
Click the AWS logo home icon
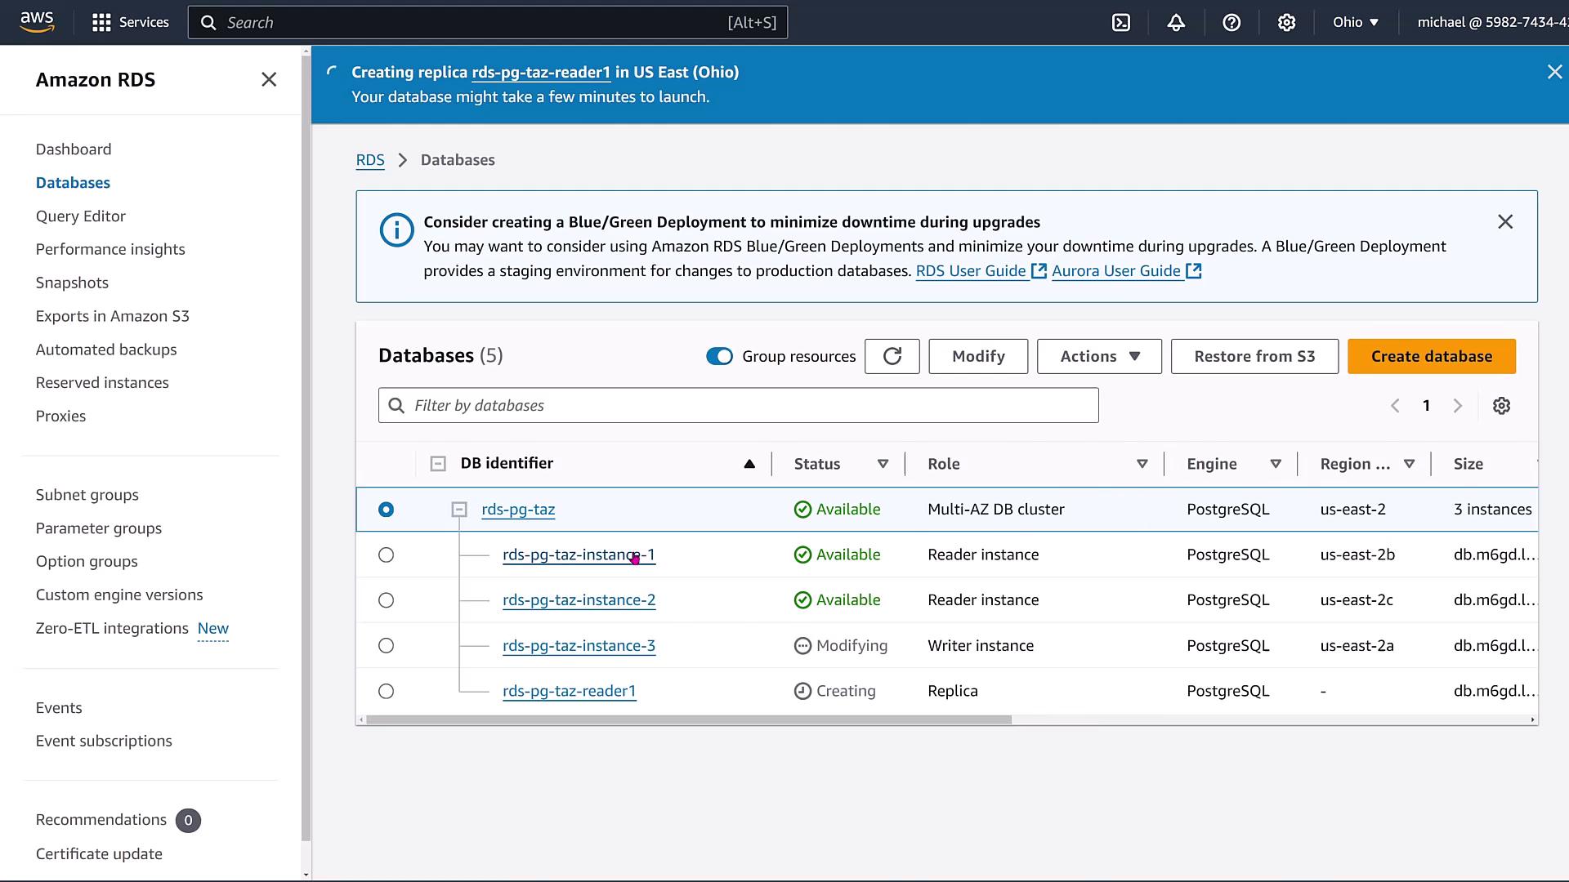click(x=38, y=22)
